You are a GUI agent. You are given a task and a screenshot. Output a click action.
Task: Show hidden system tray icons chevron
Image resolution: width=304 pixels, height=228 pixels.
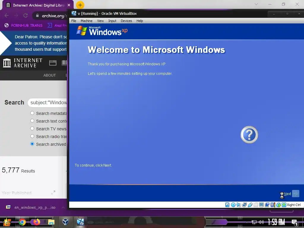coord(247,222)
